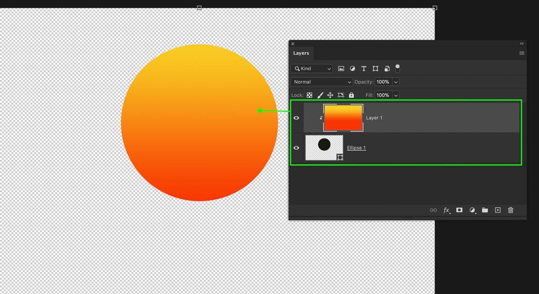Open the Normal blend mode dropdown

(x=322, y=82)
